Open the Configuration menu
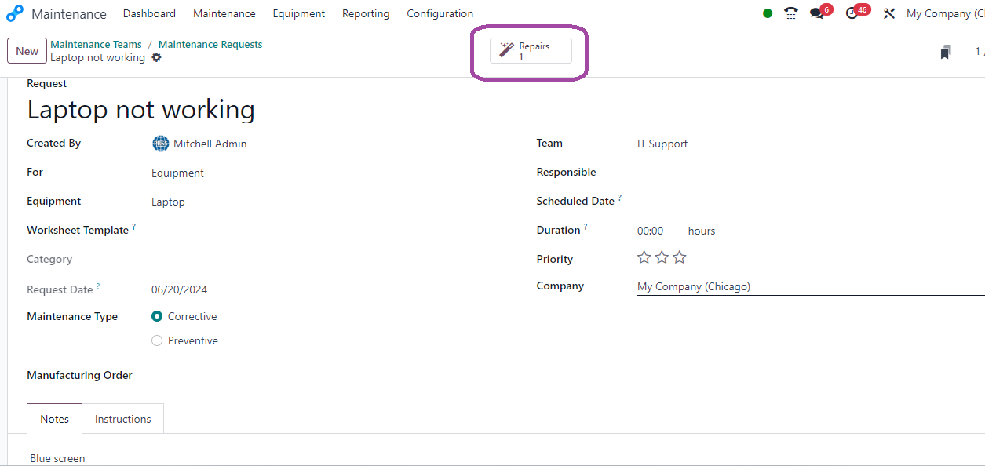The width and height of the screenshot is (985, 466). 440,13
